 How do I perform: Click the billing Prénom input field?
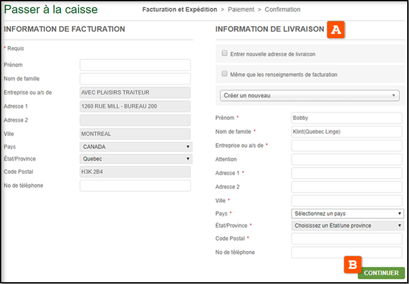click(x=135, y=65)
